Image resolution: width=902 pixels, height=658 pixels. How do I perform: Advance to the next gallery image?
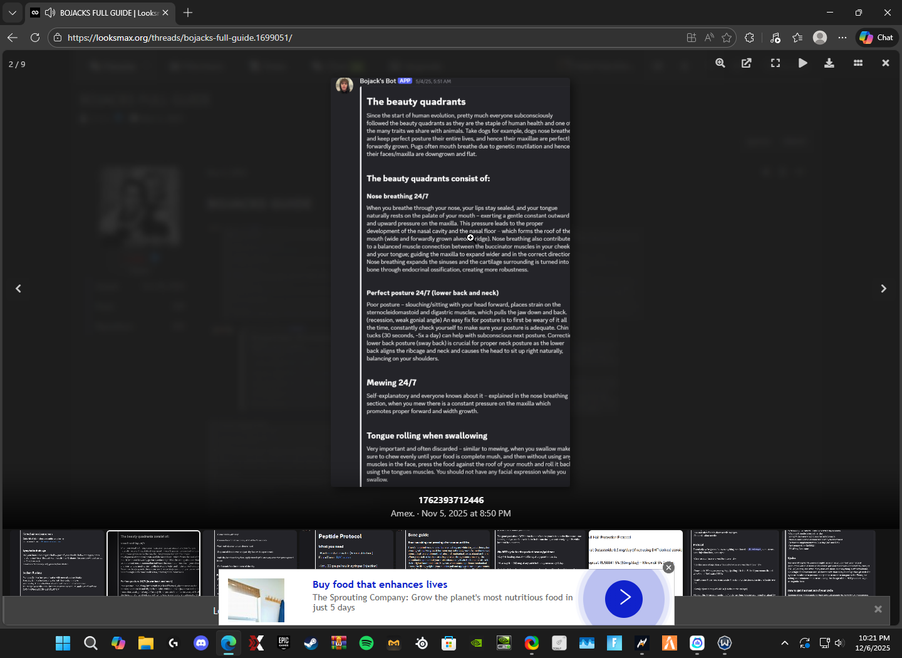pyautogui.click(x=884, y=288)
